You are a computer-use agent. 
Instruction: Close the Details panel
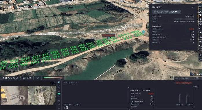(x=193, y=7)
